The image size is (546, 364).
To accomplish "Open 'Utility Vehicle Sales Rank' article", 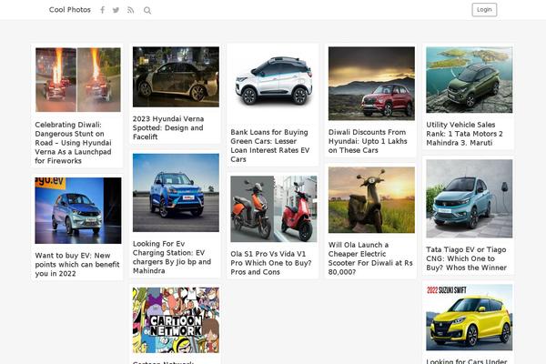I will pyautogui.click(x=464, y=134).
